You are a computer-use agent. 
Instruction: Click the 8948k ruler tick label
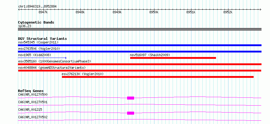click(80, 12)
